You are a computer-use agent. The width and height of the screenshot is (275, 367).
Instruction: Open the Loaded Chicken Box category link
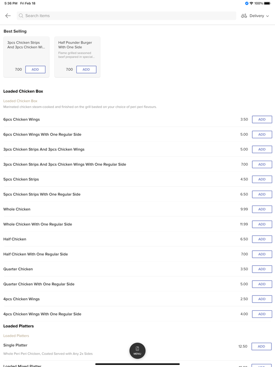pyautogui.click(x=20, y=101)
